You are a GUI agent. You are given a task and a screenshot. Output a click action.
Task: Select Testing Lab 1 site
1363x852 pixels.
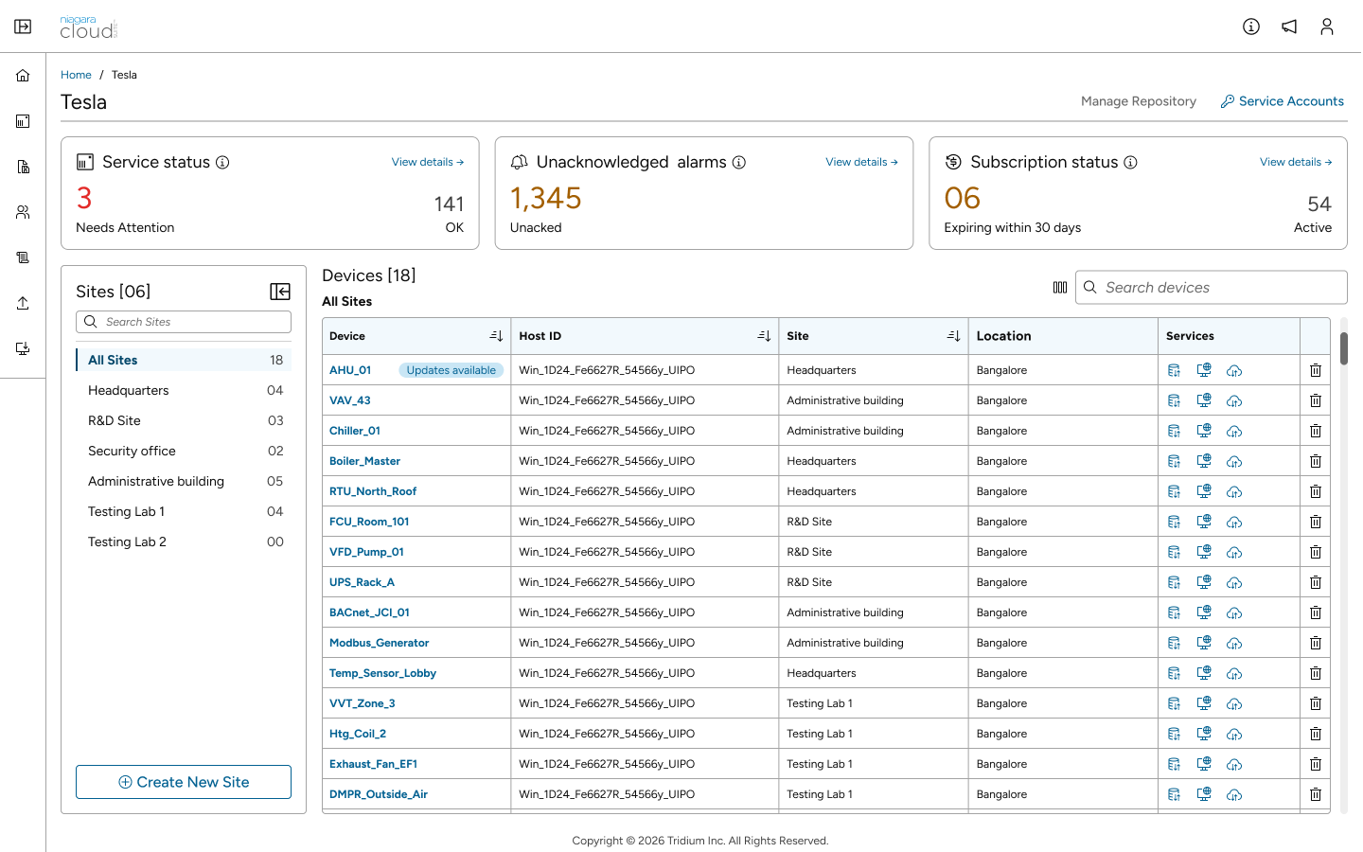tap(184, 511)
